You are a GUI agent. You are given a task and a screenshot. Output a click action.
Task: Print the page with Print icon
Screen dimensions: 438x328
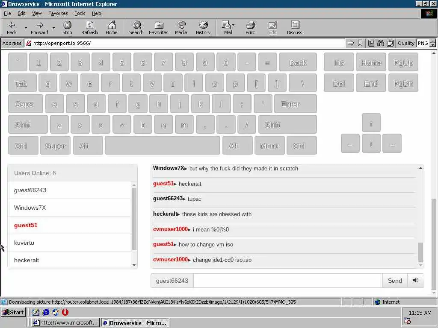pyautogui.click(x=250, y=28)
